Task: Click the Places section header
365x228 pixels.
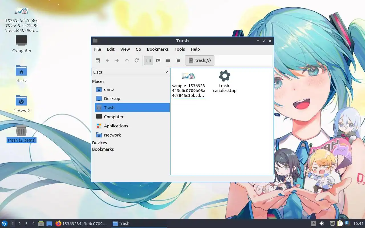Action: pos(98,82)
